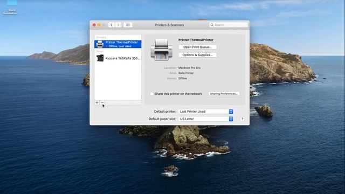Click the folder icon on the desktop

coord(12,3)
